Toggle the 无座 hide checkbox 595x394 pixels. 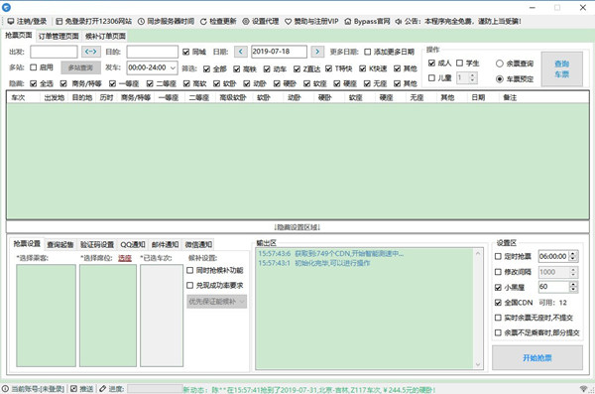pos(367,83)
